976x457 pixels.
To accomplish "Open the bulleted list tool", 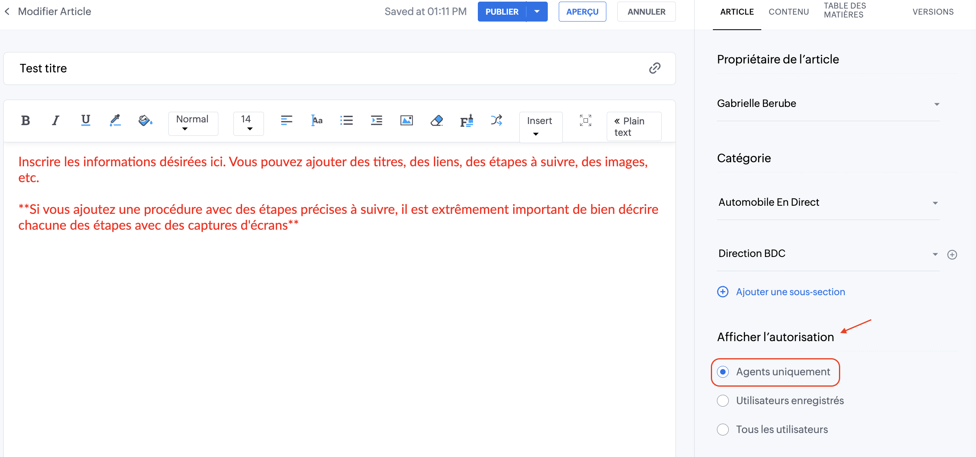I will click(x=346, y=120).
